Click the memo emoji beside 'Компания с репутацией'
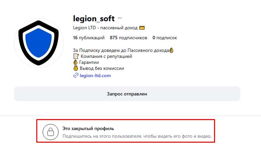This screenshot has width=261, height=146. pyautogui.click(x=76, y=57)
